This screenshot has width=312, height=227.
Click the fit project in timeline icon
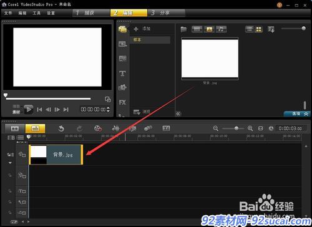pyautogui.click(x=260, y=128)
